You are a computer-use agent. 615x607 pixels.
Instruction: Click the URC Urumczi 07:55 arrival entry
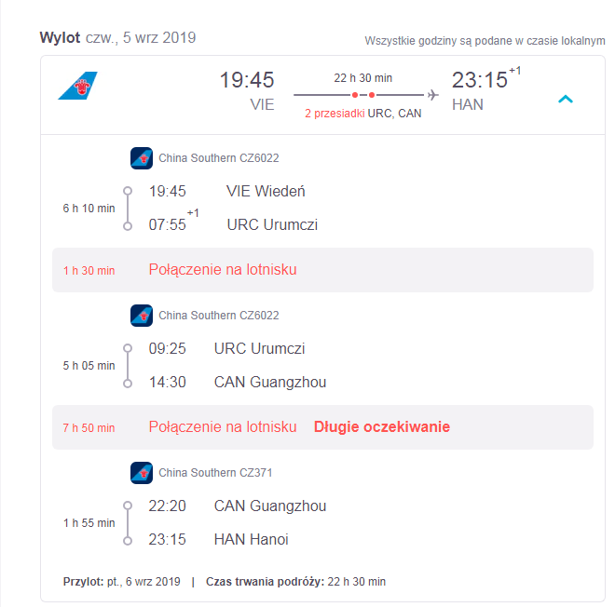pos(233,224)
